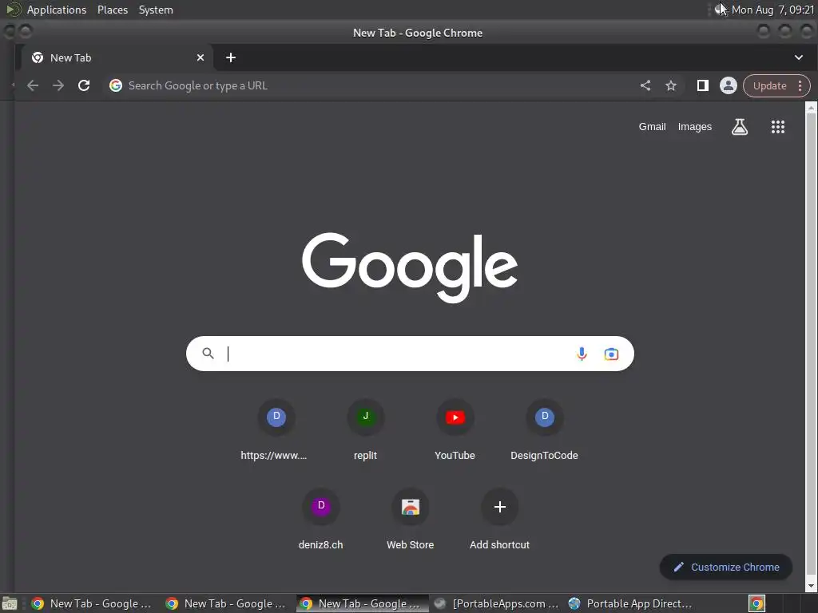Open Chrome side panel icon
This screenshot has width=818, height=613.
pos(703,85)
